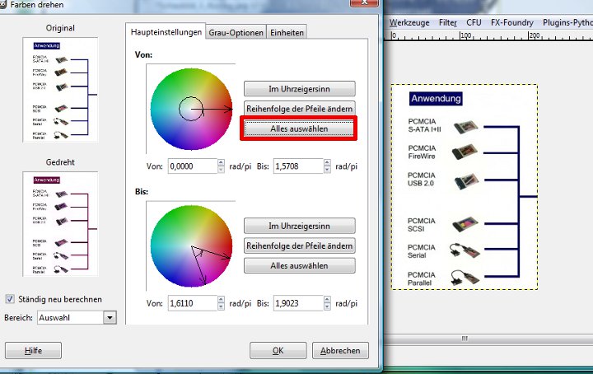Open the Filter menu
Screen dimensions: 593x374
(448, 24)
